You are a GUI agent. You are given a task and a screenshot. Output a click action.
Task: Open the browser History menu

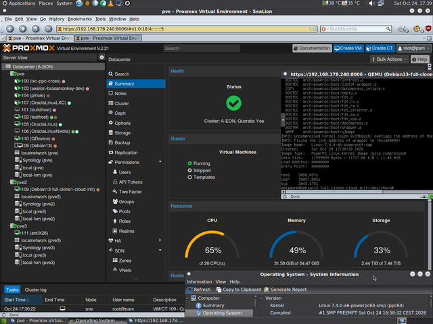pyautogui.click(x=57, y=19)
